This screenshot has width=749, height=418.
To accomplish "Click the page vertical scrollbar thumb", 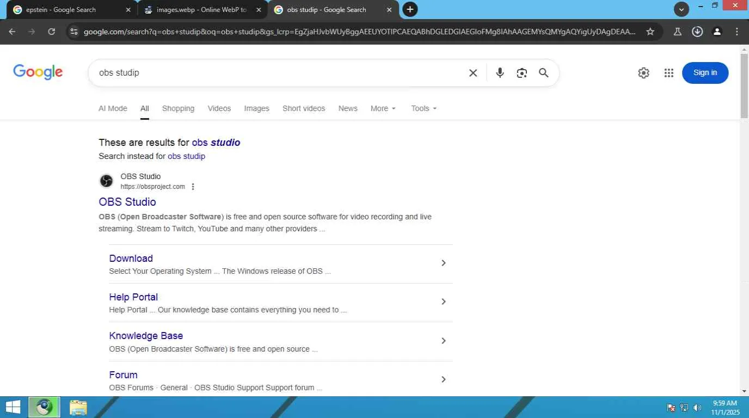I will coord(744,86).
